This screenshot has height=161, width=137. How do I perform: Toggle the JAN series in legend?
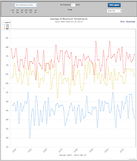(x=6, y=25)
